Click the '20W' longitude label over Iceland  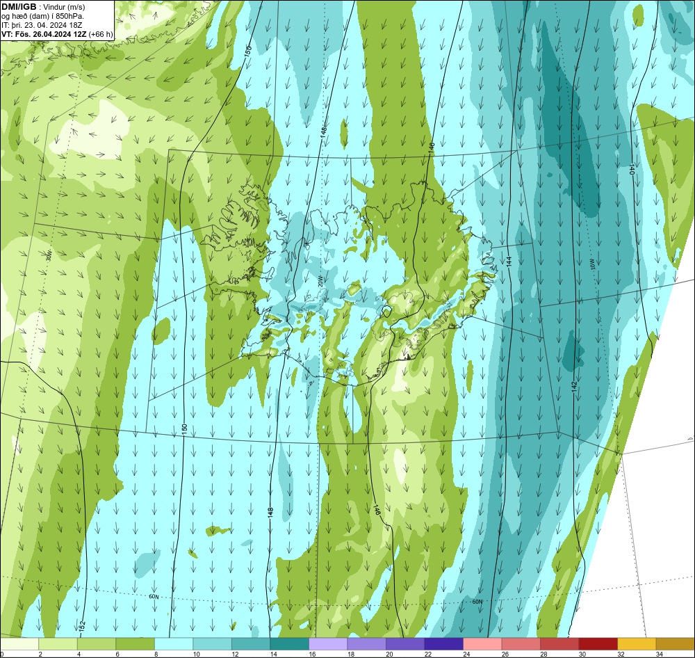pos(320,282)
